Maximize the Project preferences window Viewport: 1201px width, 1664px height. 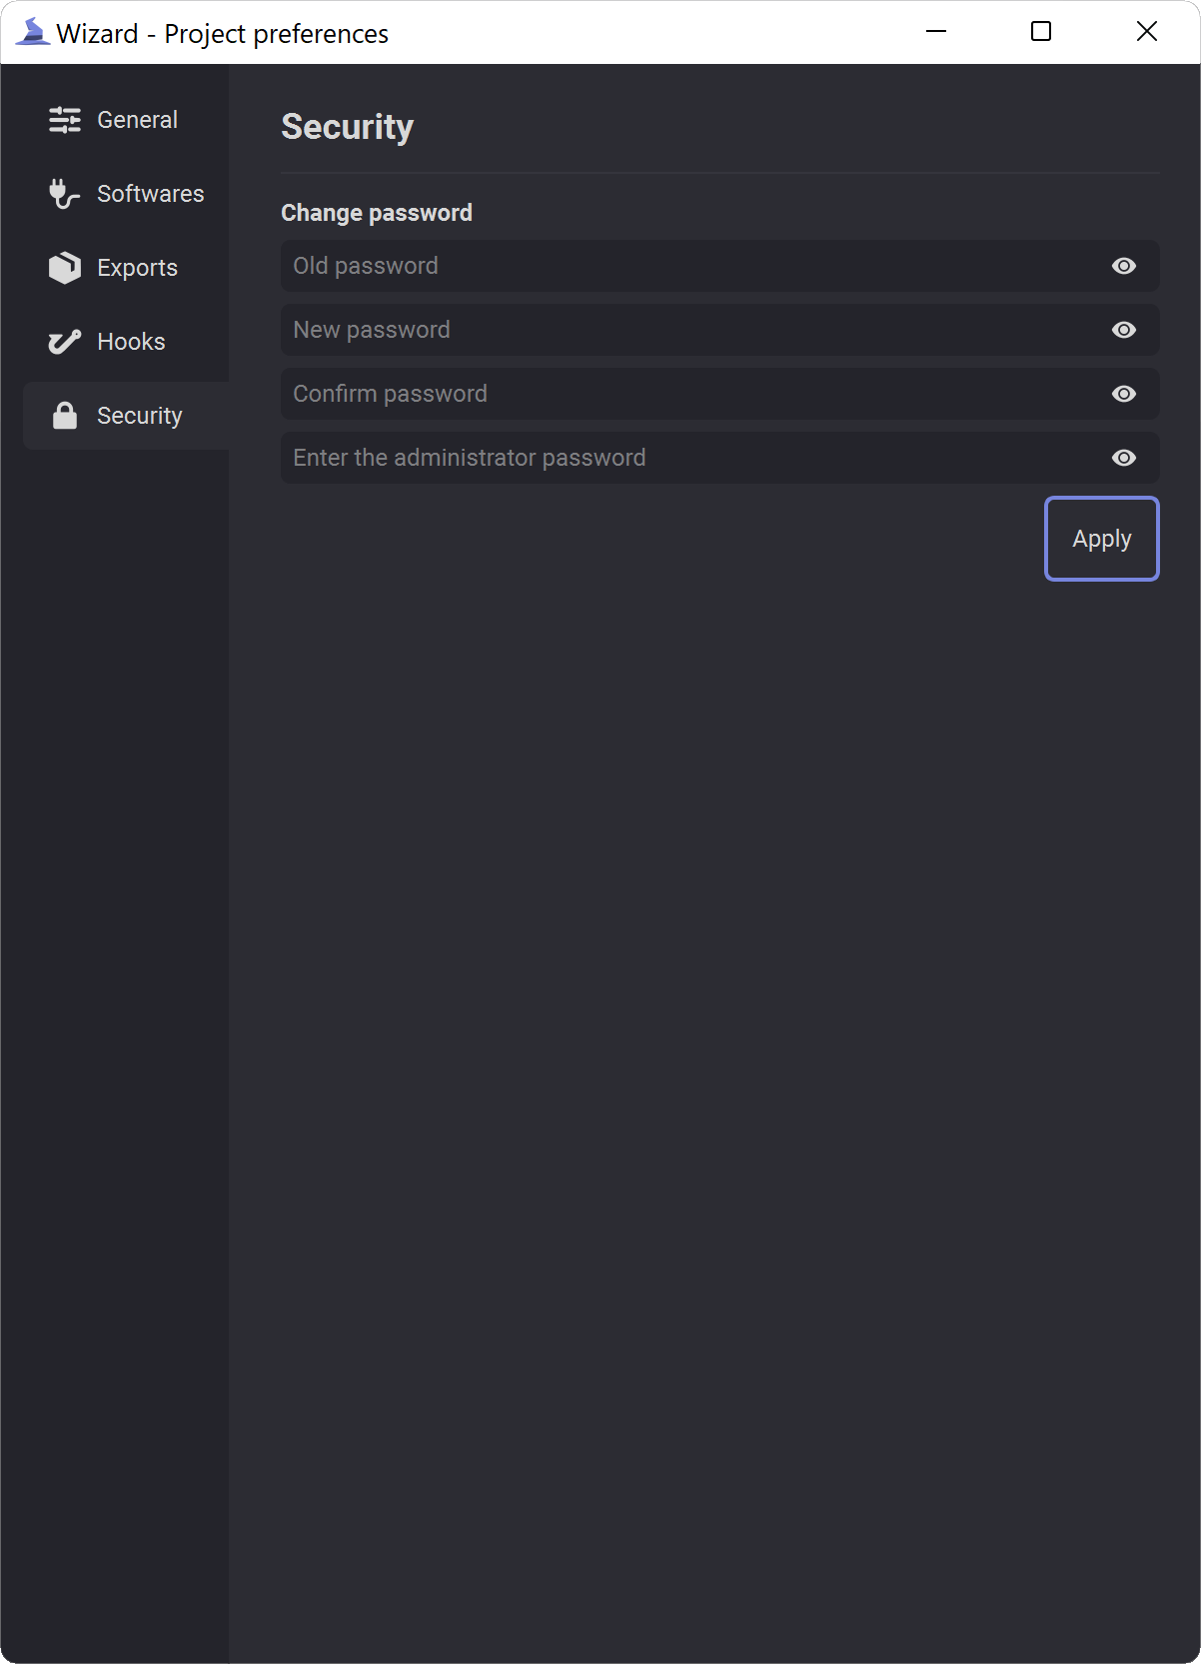(1041, 32)
